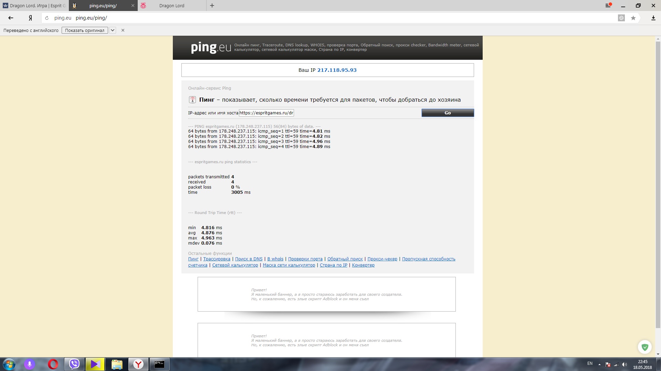The height and width of the screenshot is (371, 661).
Task: Open Opera from the taskbar
Action: coord(53,364)
